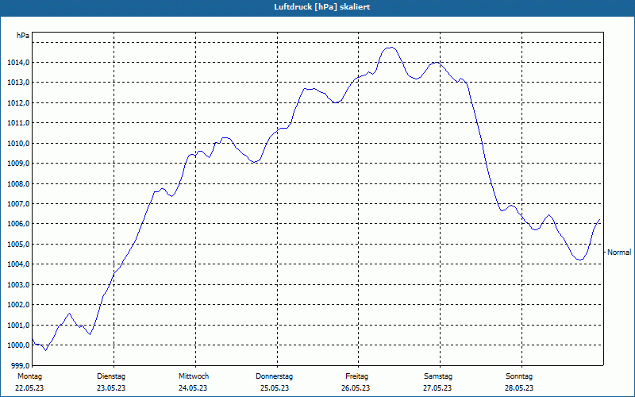The height and width of the screenshot is (397, 635).
Task: Click the 1012,0 axis value
Action: (x=18, y=103)
